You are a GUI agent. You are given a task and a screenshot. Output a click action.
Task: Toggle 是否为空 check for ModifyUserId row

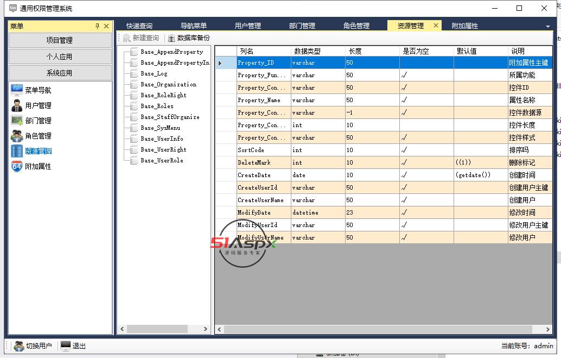pos(404,225)
